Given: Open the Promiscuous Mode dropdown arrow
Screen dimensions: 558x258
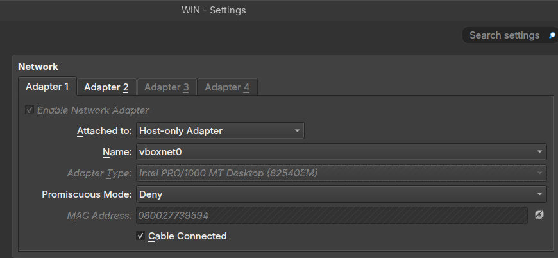Looking at the screenshot, I should (539, 194).
